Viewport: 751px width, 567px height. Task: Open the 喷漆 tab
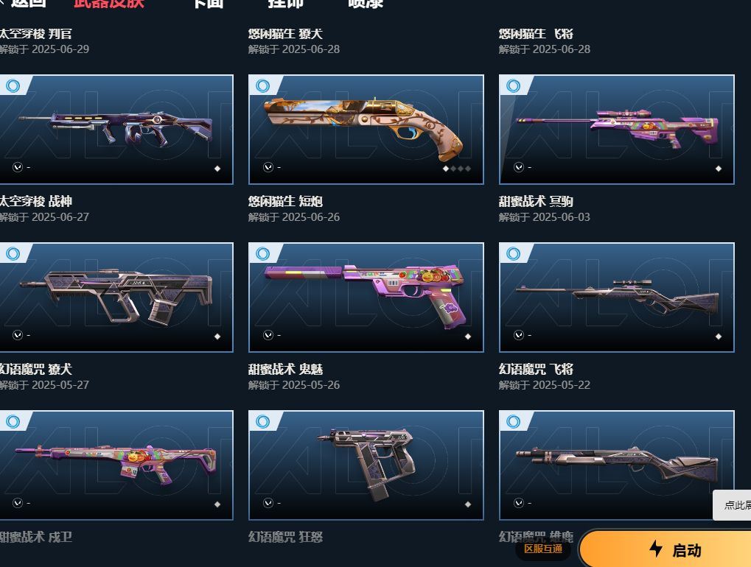pos(366,4)
